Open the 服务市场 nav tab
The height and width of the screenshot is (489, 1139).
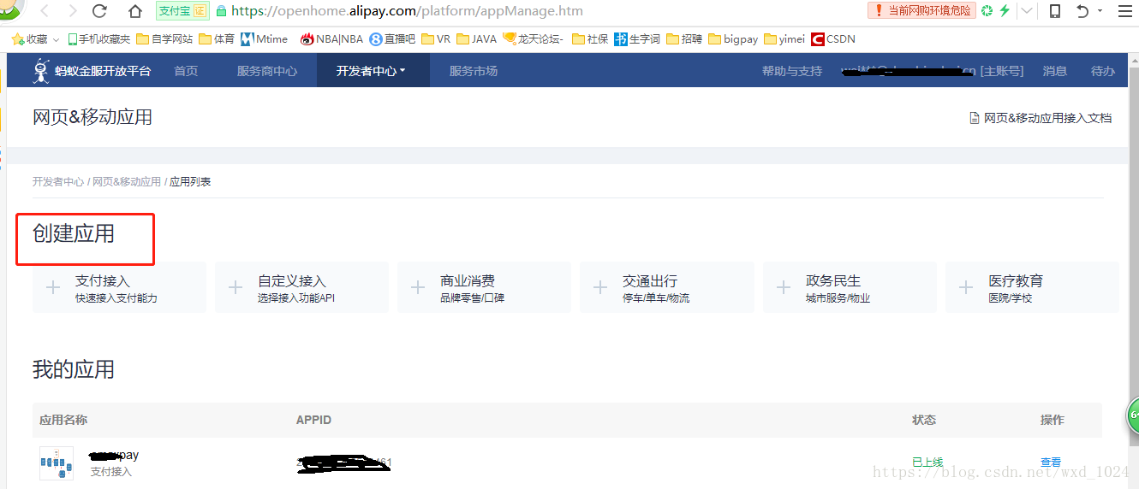pos(474,71)
